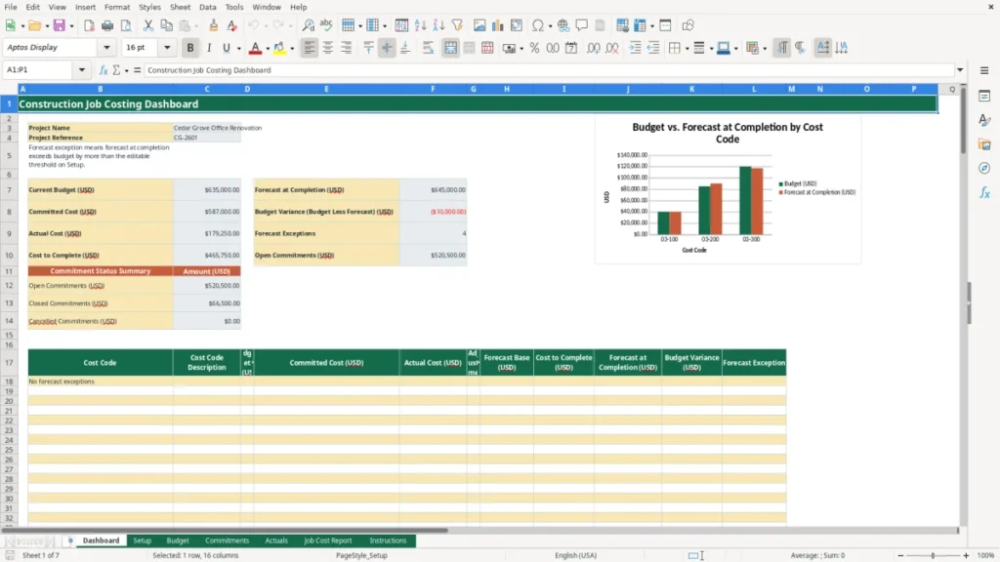Open the Print icon in toolbar
Screen dimensions: 1000x562
107,25
